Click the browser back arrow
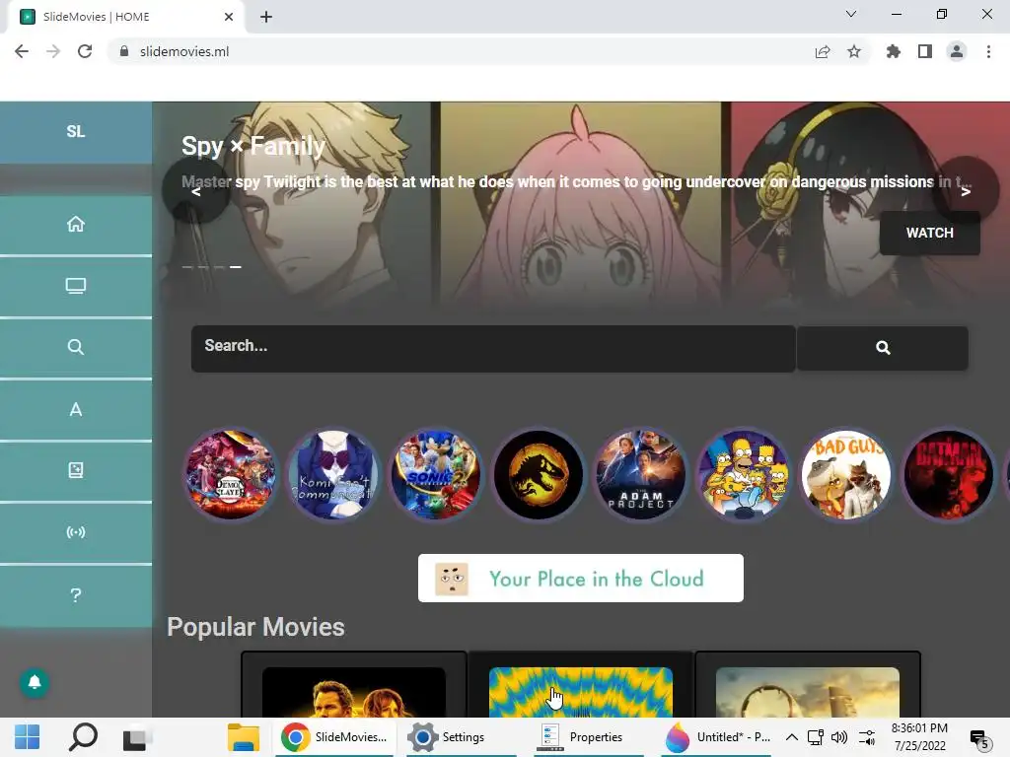The width and height of the screenshot is (1010, 757). click(x=22, y=51)
